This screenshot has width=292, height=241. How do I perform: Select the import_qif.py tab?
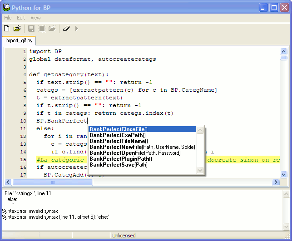pyautogui.click(x=19, y=40)
